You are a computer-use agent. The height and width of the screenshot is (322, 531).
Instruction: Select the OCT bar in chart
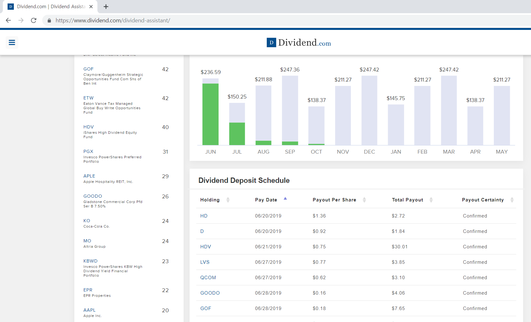pos(316,126)
